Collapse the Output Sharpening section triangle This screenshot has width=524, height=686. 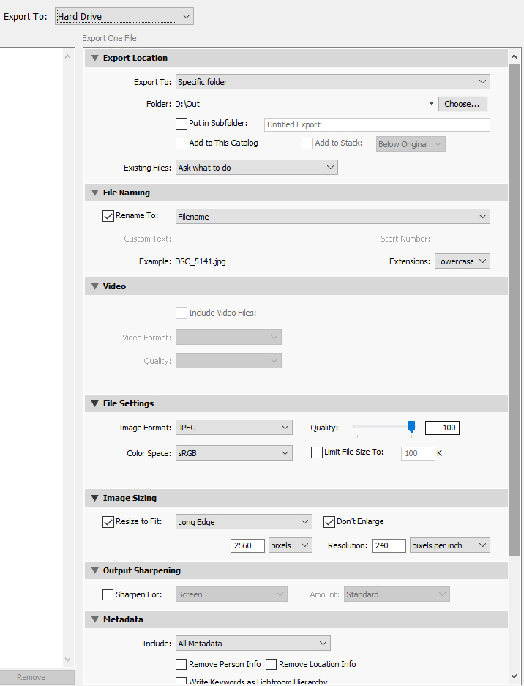95,570
